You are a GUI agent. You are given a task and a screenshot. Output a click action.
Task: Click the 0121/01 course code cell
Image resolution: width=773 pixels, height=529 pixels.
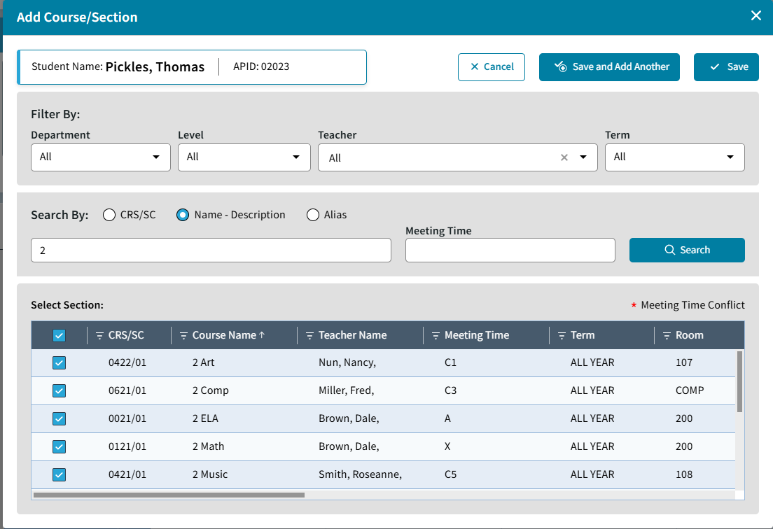[x=127, y=446]
